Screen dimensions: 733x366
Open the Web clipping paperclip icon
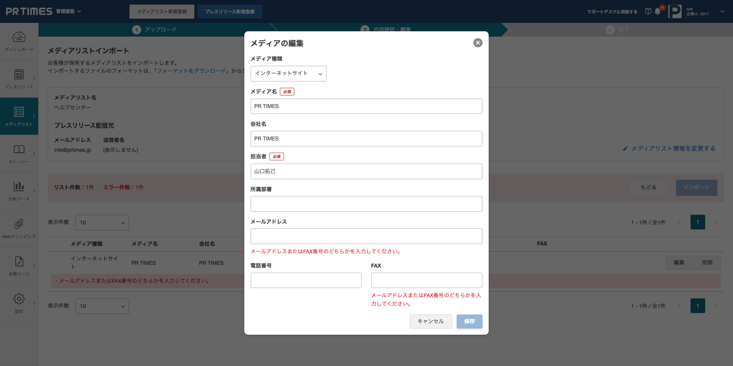(x=19, y=224)
